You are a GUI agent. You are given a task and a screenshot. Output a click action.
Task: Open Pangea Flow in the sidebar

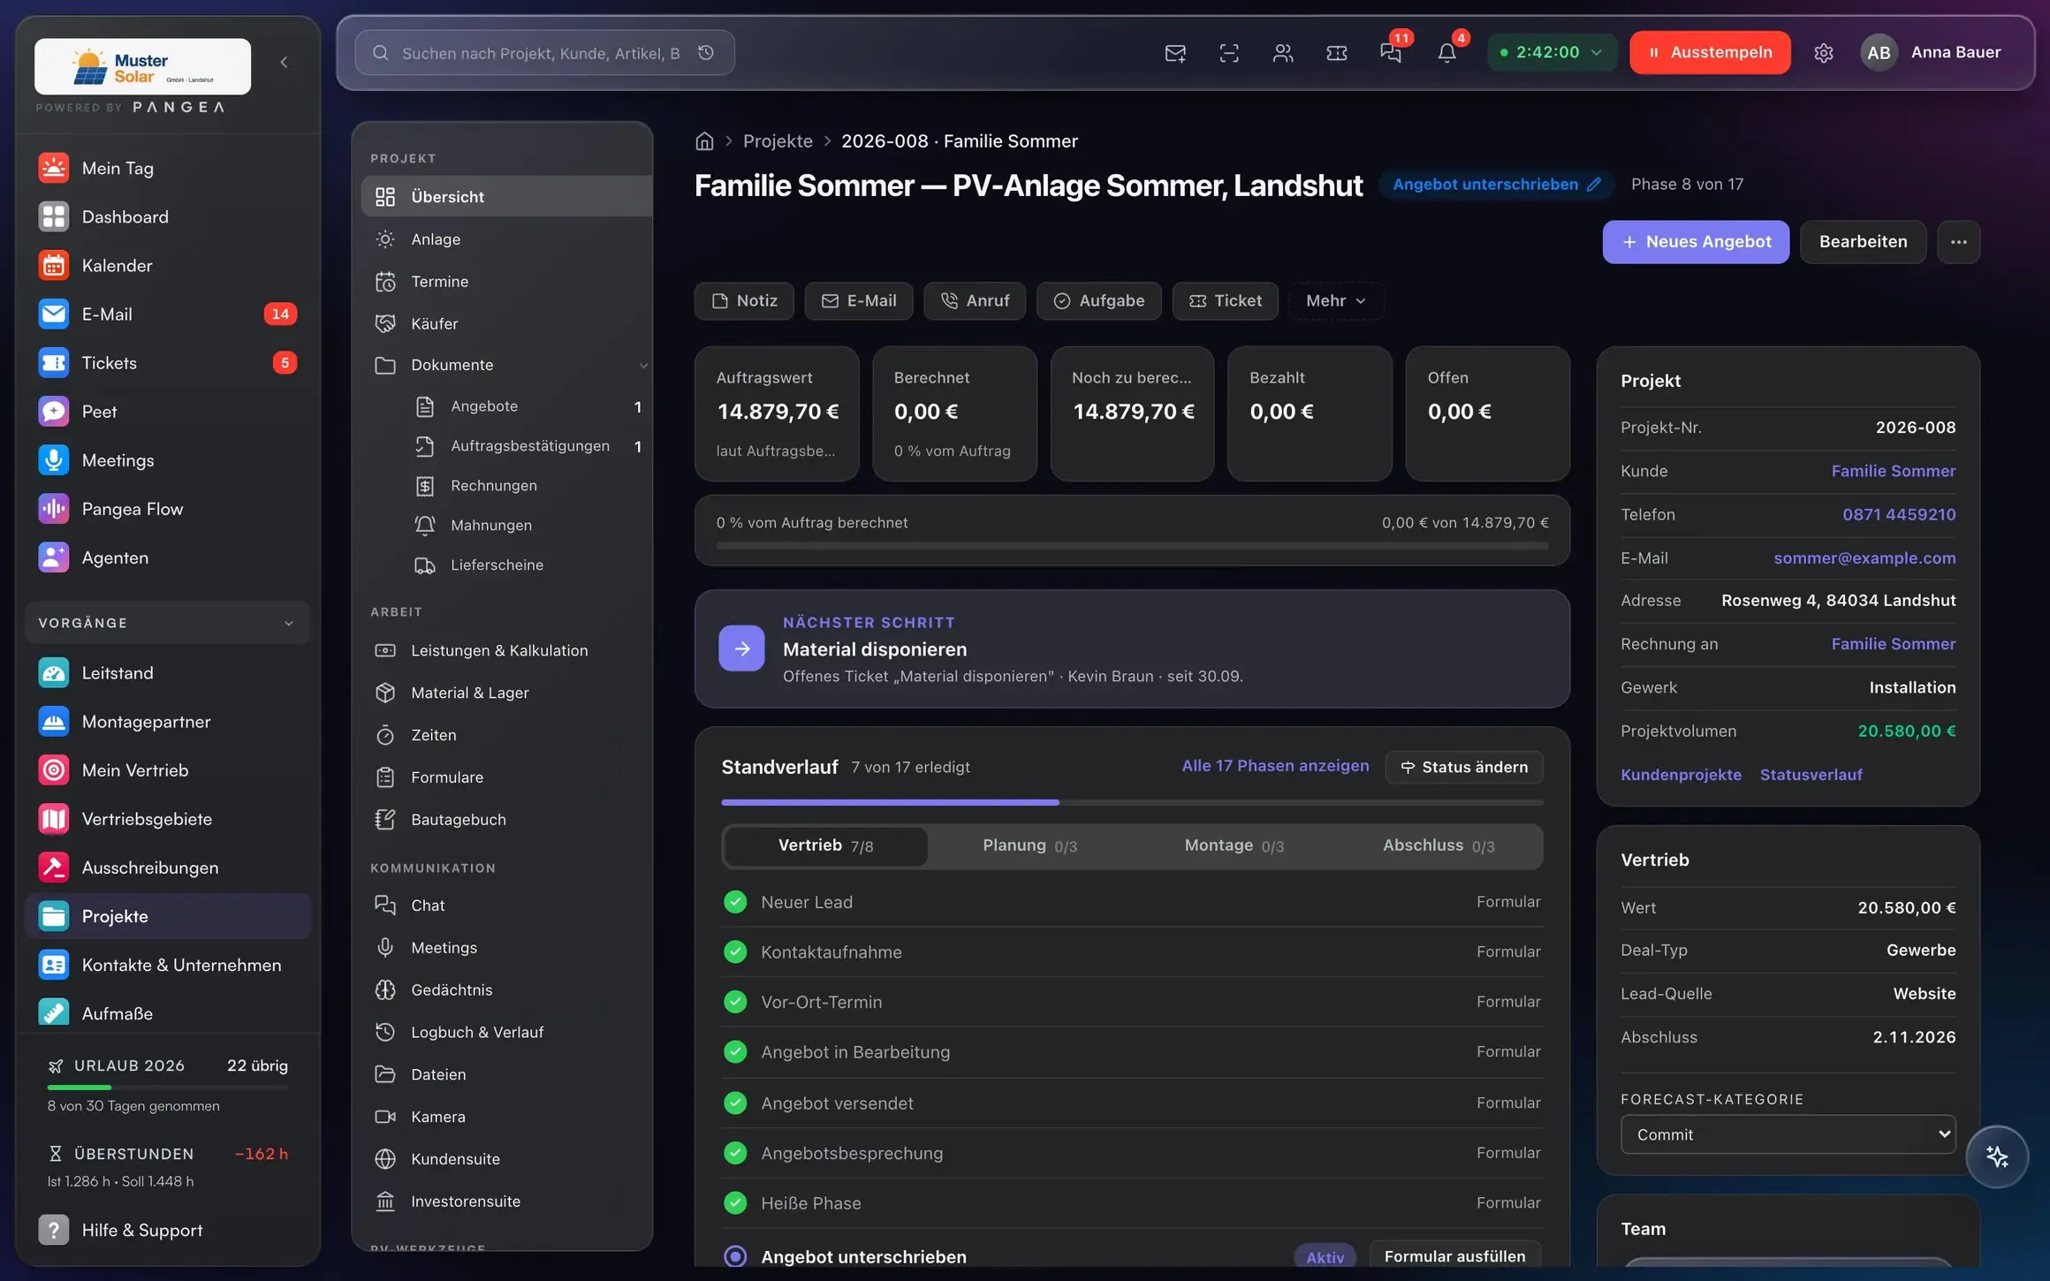[168, 509]
